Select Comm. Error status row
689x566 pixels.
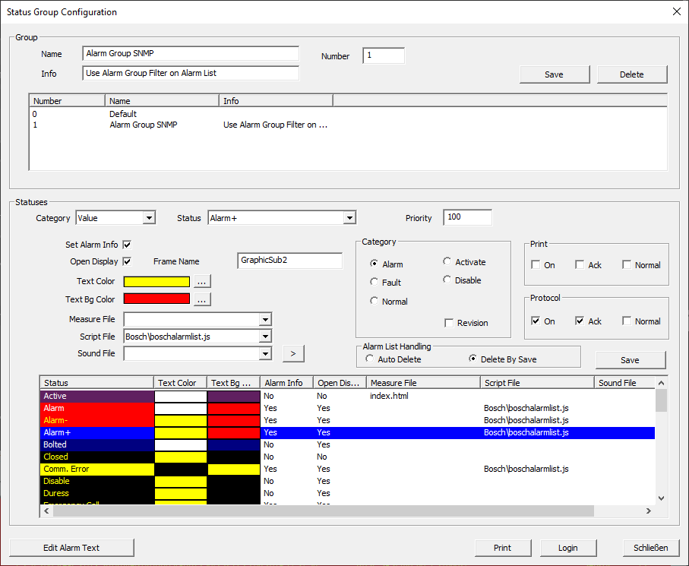pos(347,469)
